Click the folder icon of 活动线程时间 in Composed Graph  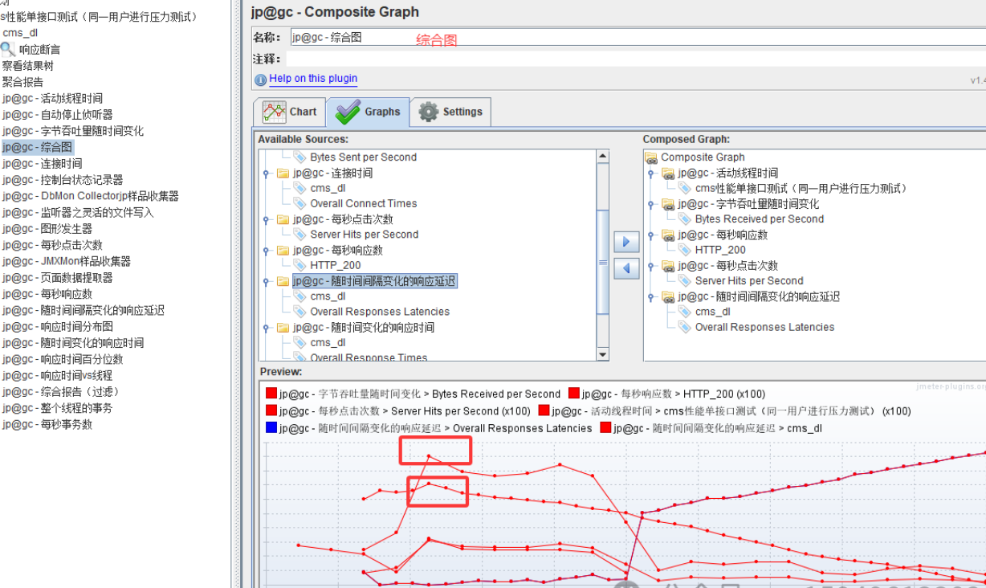pos(668,173)
